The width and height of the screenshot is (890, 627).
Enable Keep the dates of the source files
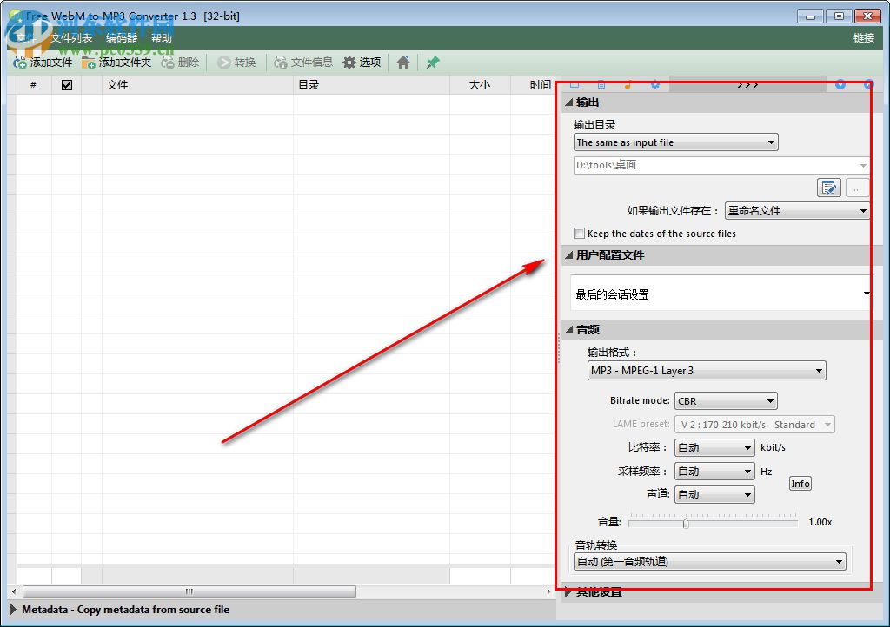click(579, 234)
